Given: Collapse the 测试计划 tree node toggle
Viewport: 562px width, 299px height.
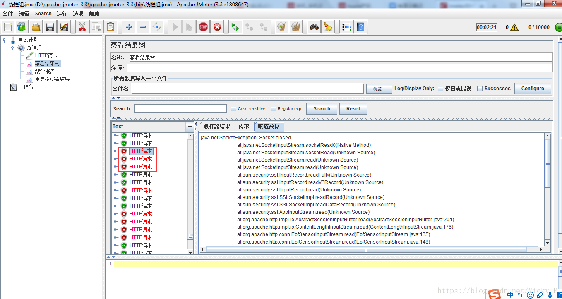Looking at the screenshot, I should pos(4,40).
